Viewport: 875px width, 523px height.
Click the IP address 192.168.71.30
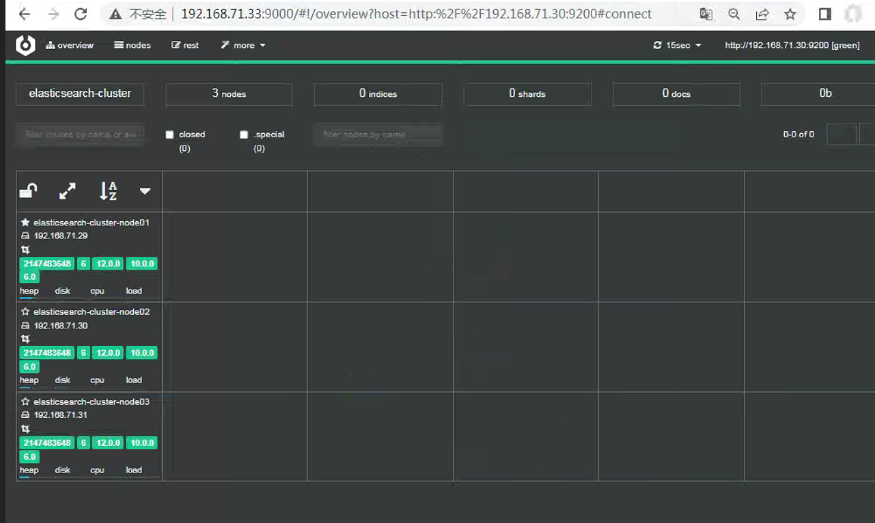click(61, 326)
